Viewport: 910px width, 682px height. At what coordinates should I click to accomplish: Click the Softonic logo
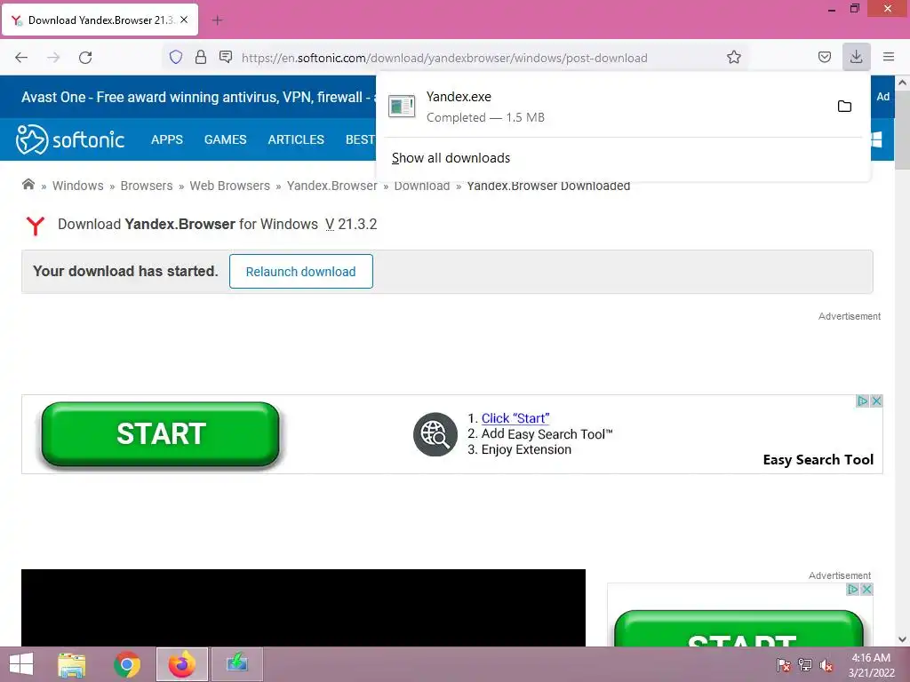pos(70,139)
